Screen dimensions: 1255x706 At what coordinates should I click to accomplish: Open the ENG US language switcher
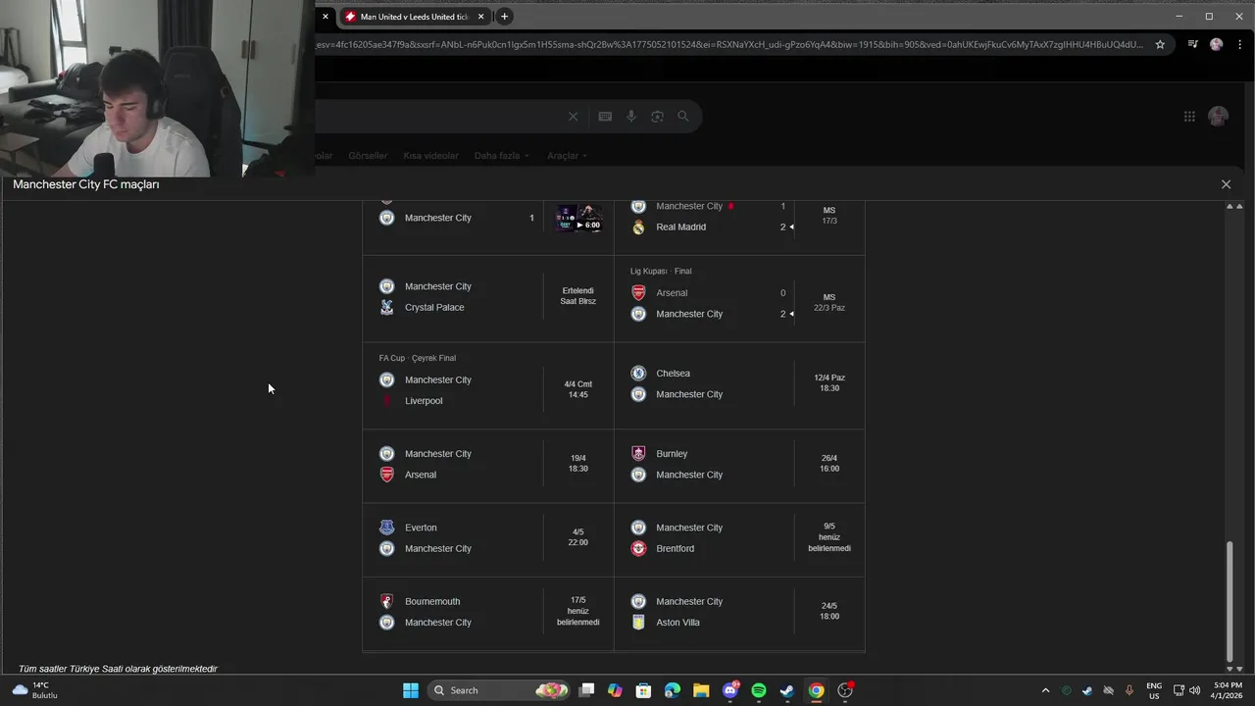click(1154, 690)
